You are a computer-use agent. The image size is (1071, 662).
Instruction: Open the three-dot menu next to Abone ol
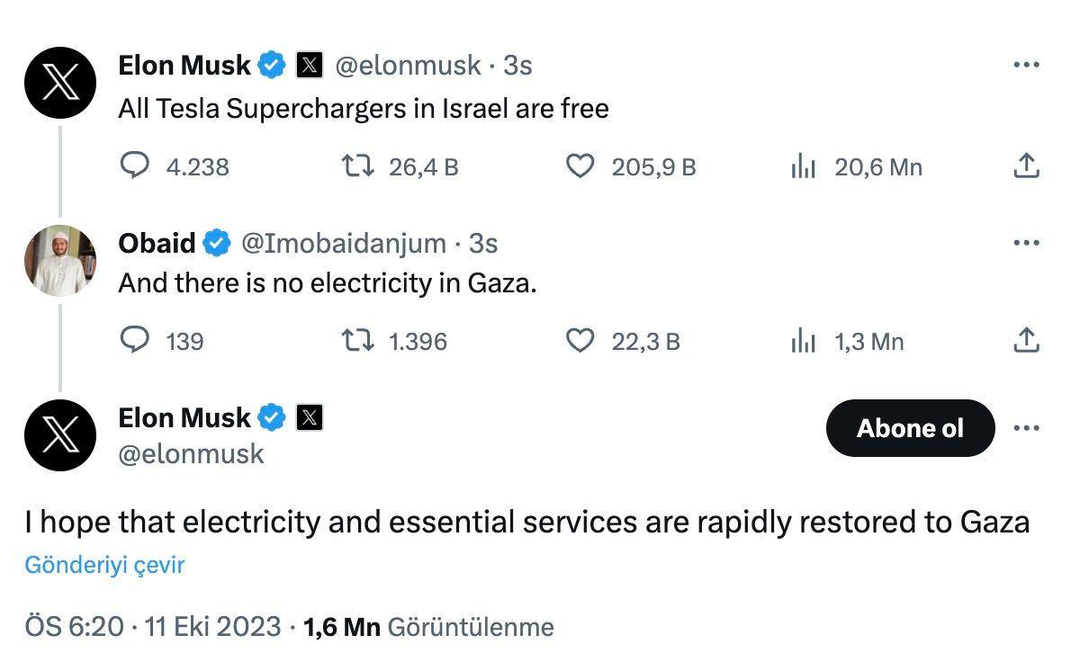click(x=1026, y=428)
